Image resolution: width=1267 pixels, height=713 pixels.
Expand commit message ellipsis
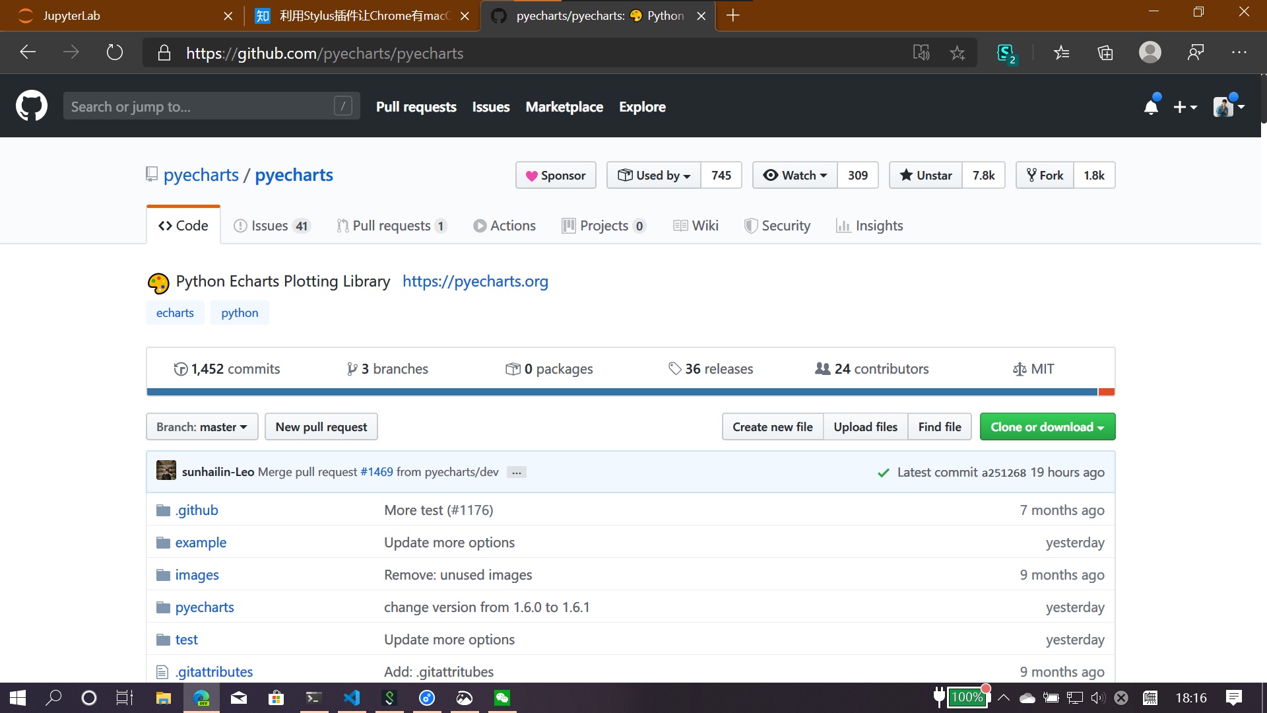coord(517,472)
